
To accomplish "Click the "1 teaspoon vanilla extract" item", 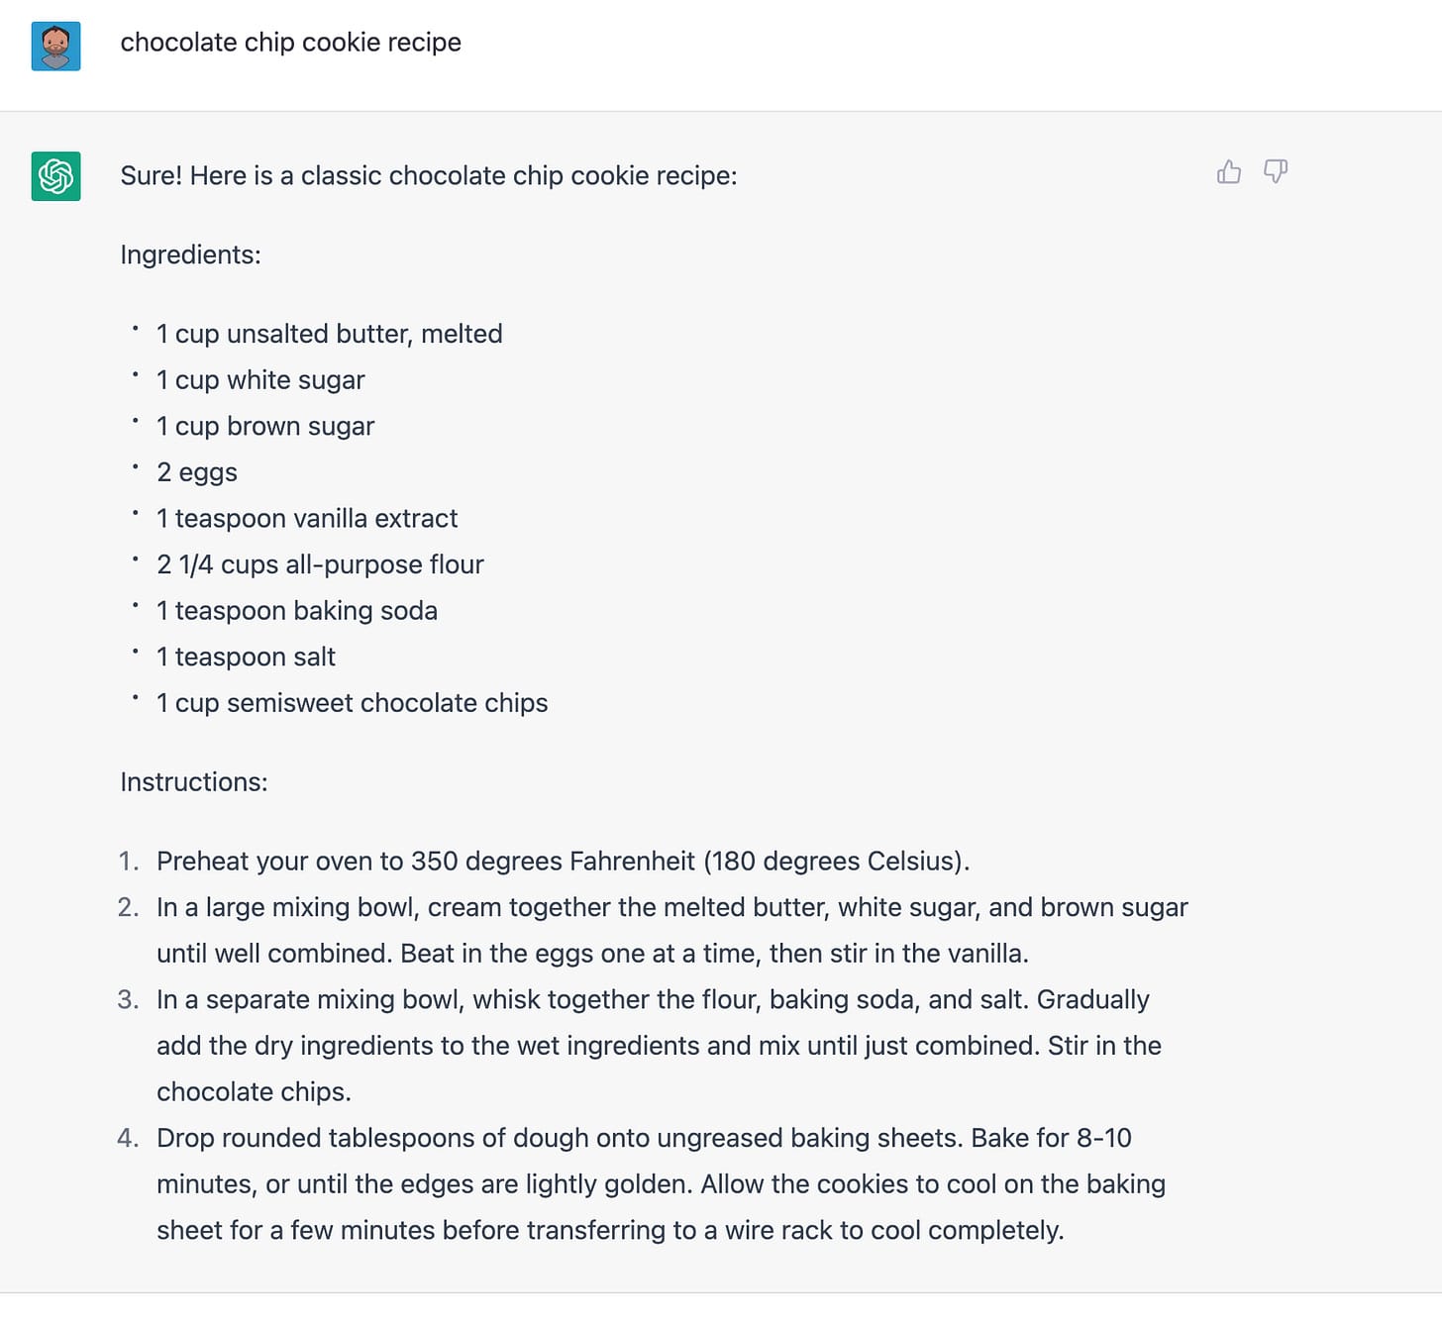I will 307,519.
